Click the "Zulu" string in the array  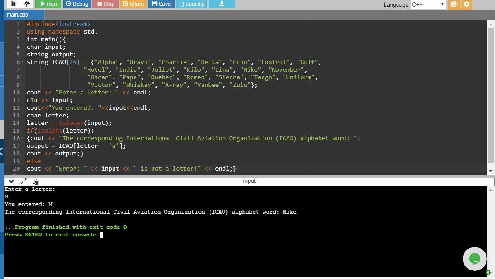pyautogui.click(x=240, y=85)
